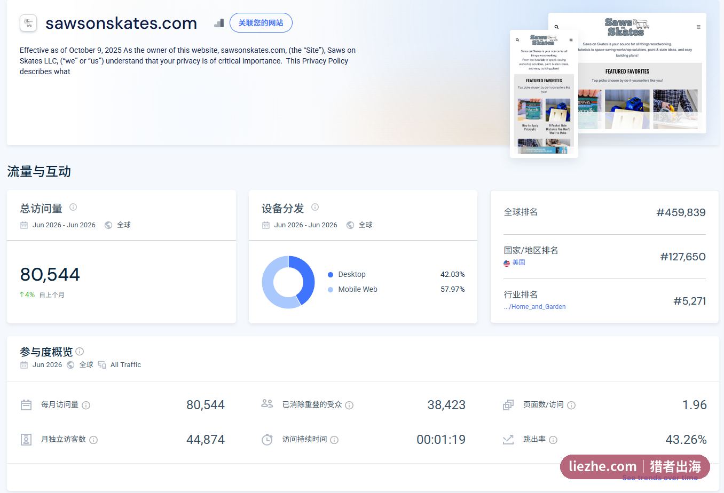The width and height of the screenshot is (724, 493).
Task: Click the All Traffic filter label
Action: [x=125, y=365]
